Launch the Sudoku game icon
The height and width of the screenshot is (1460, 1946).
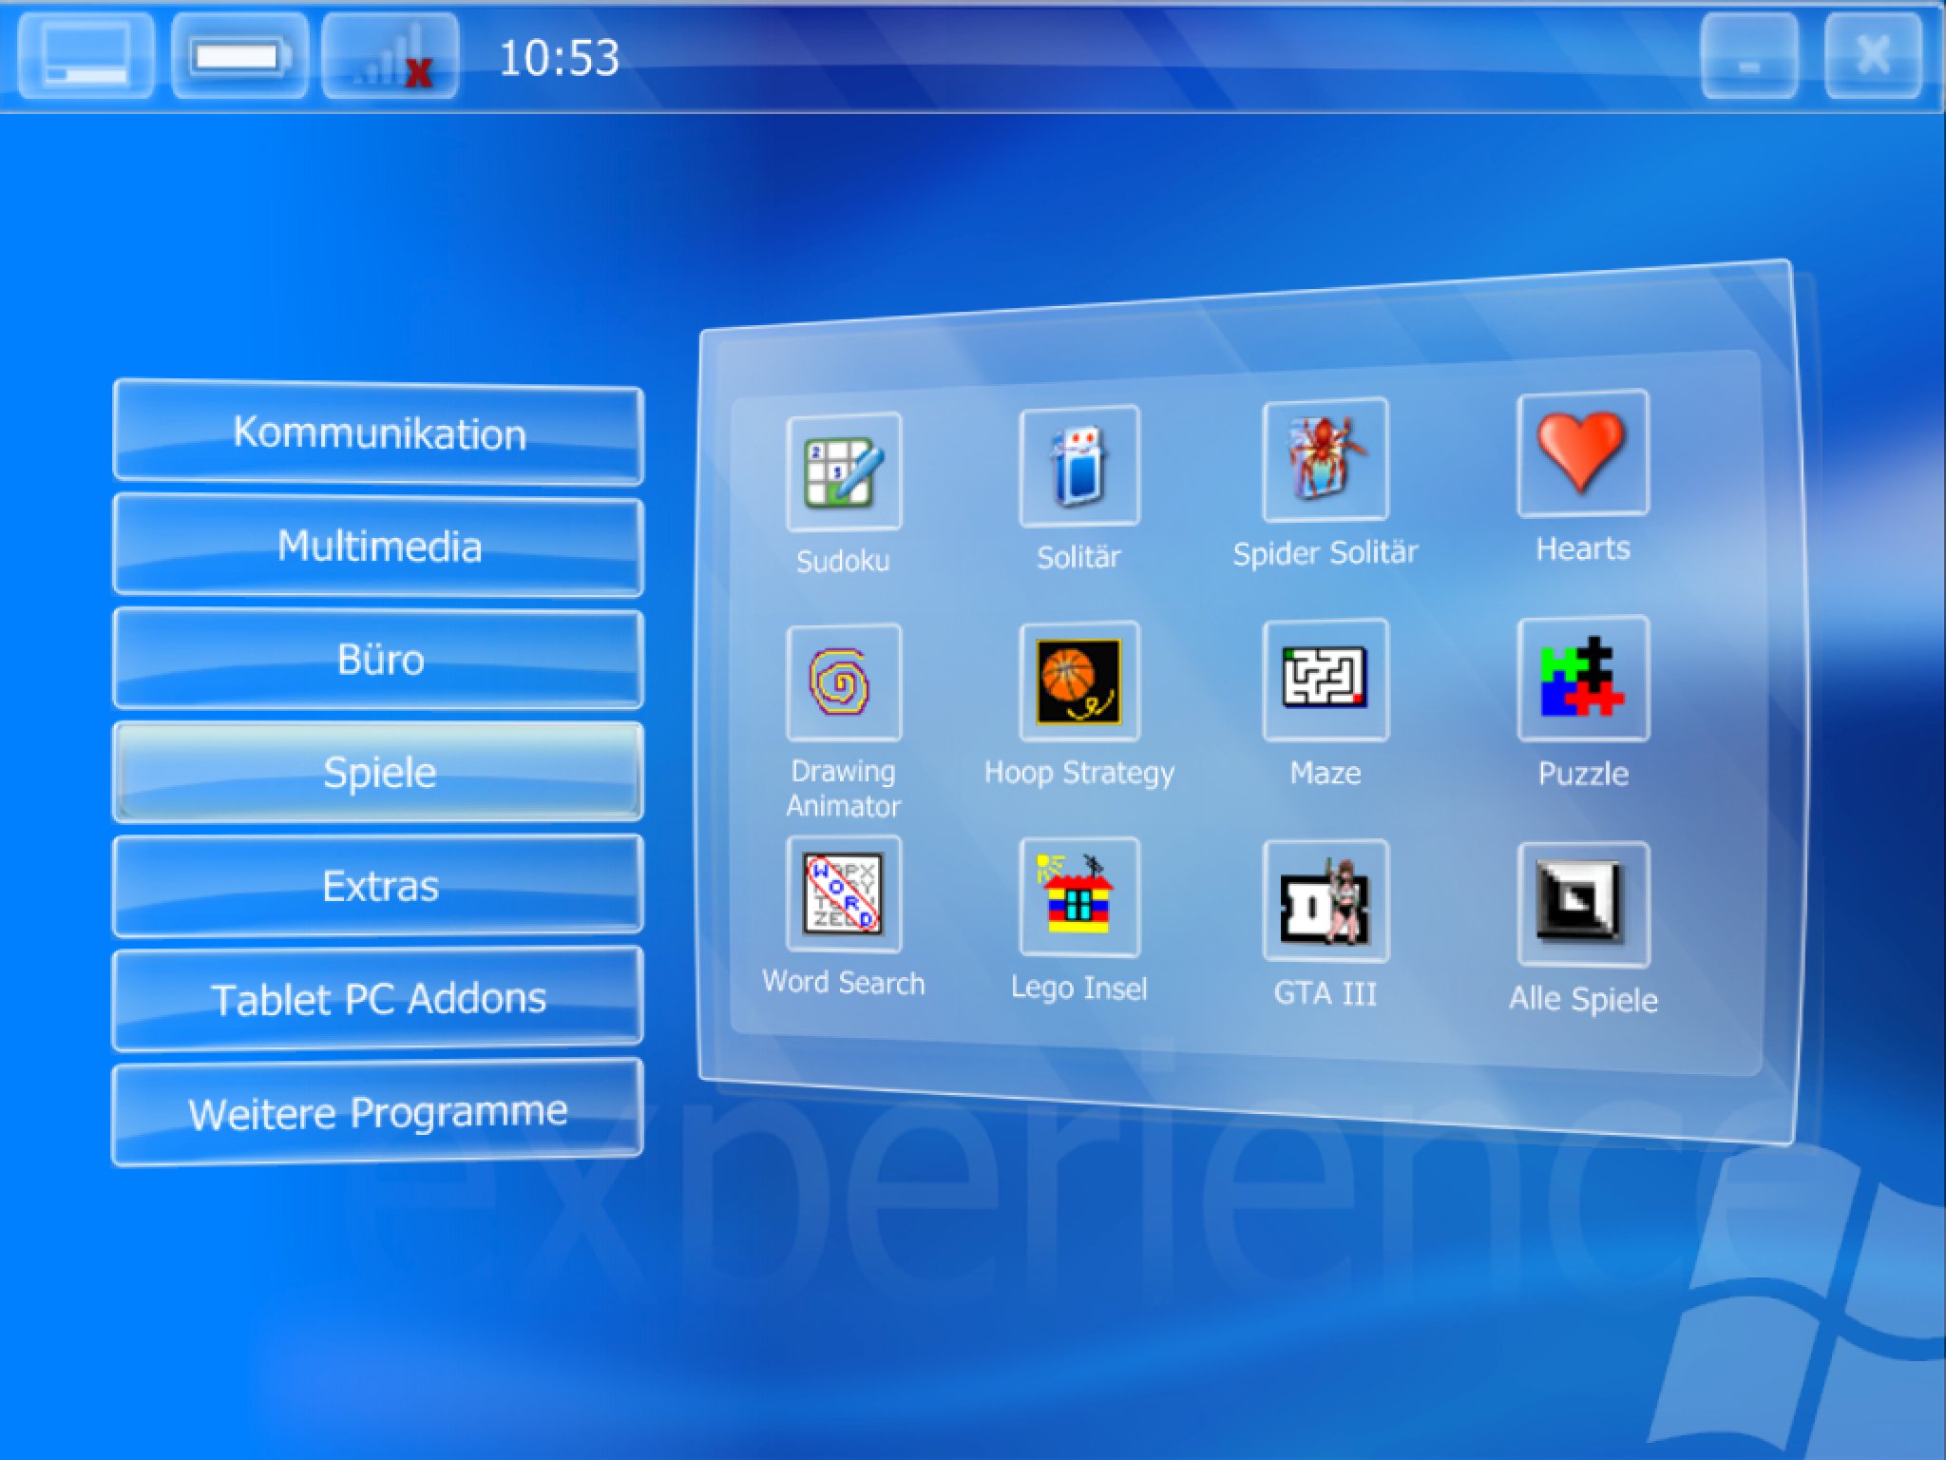pos(844,471)
